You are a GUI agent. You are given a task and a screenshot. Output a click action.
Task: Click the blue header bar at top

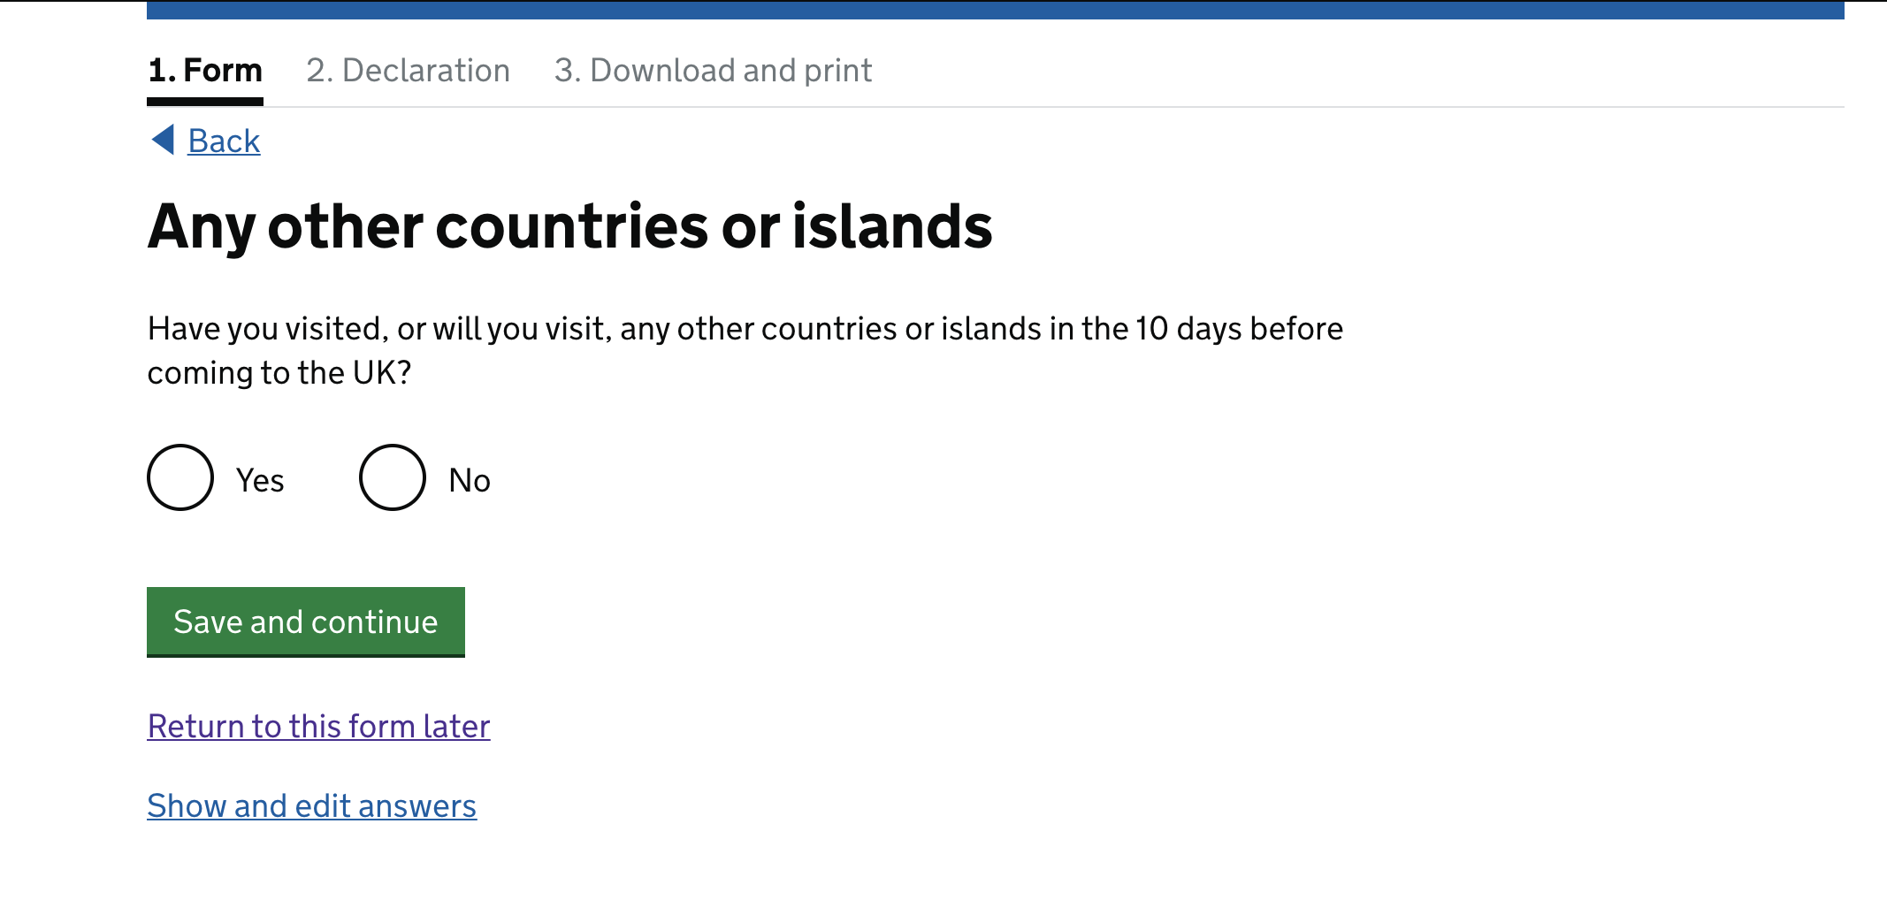995,10
